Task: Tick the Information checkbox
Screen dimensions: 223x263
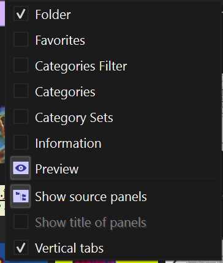Action: [x=21, y=142]
